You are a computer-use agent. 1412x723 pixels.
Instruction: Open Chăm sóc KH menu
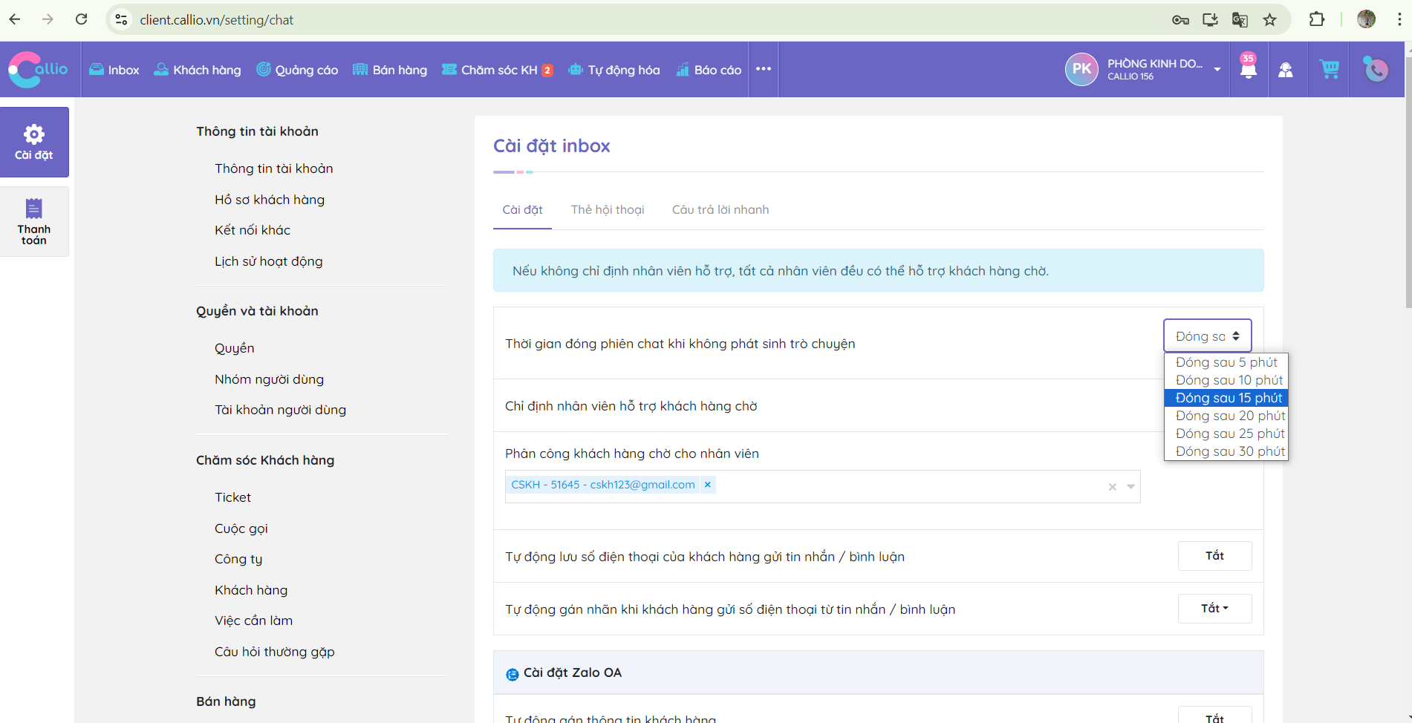pyautogui.click(x=498, y=70)
